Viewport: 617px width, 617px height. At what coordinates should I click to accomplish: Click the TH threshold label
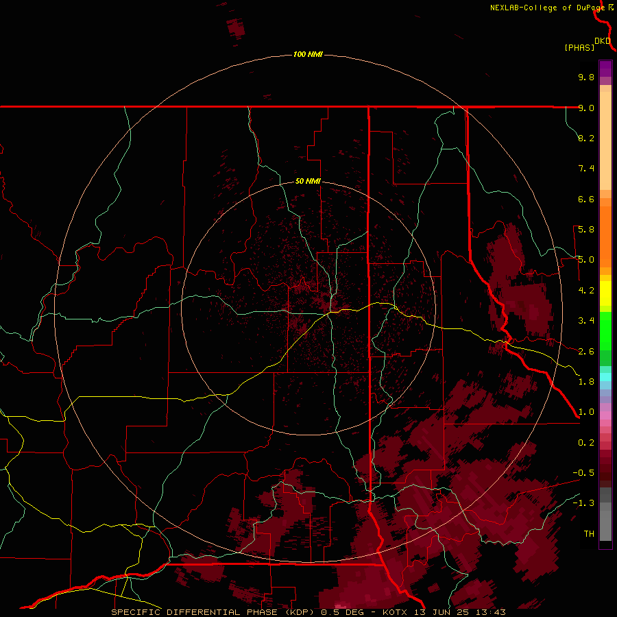[x=589, y=534]
